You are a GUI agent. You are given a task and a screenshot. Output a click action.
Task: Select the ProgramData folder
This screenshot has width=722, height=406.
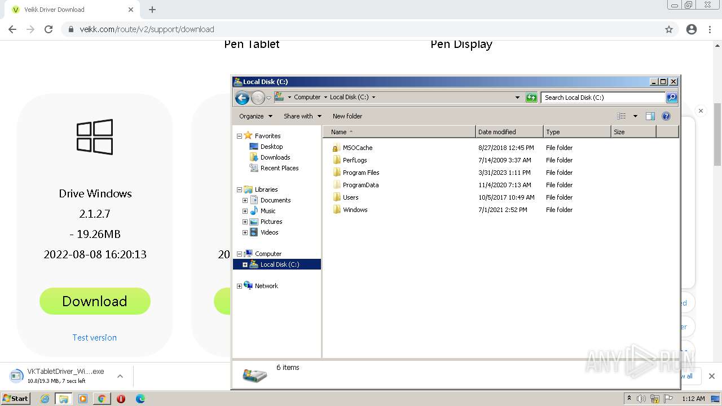point(360,185)
